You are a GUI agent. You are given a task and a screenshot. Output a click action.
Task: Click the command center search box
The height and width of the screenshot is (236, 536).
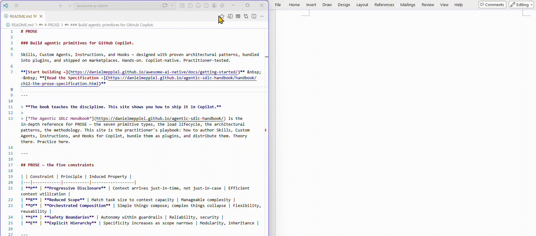[117, 6]
